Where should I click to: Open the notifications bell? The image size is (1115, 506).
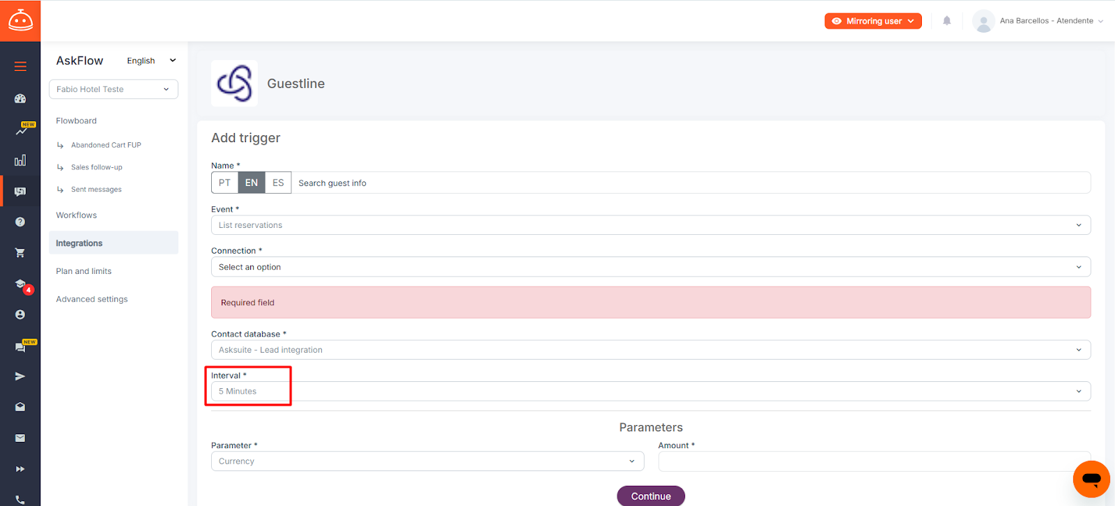[x=946, y=21]
